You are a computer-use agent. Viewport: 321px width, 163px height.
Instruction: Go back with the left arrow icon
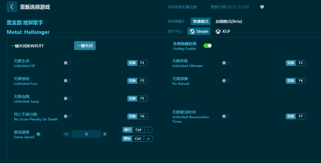point(12,7)
